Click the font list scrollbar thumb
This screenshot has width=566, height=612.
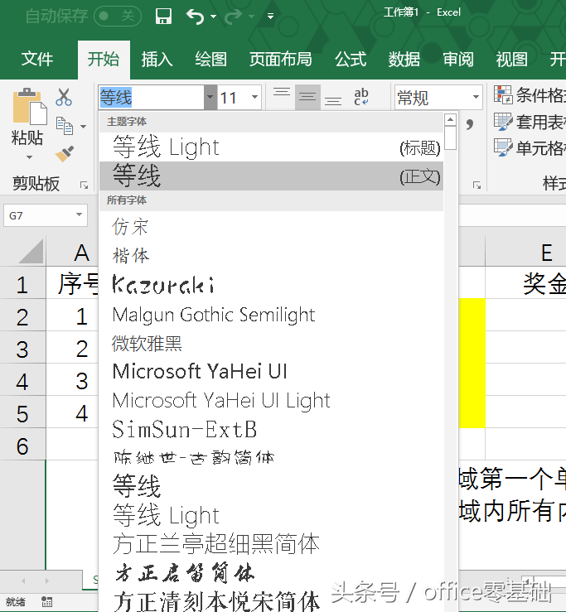coord(450,137)
